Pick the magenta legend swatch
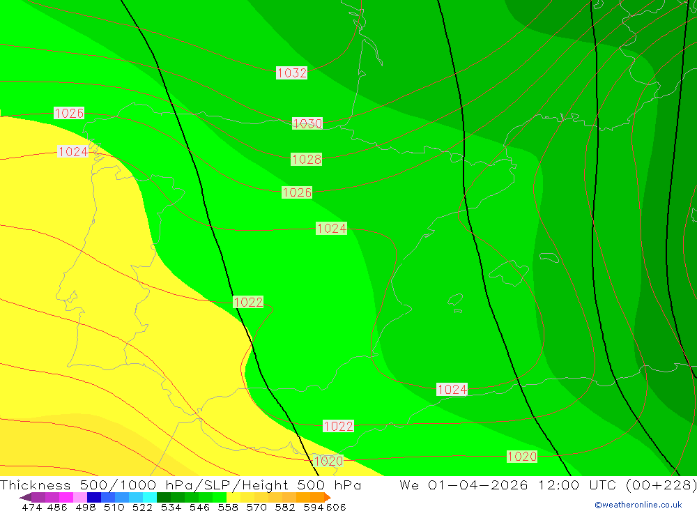Viewport: 697px width, 511px height. (x=66, y=497)
